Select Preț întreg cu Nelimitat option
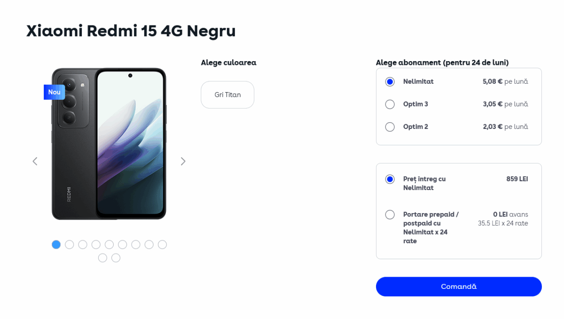Viewport: 564px width, 319px height. pos(390,179)
